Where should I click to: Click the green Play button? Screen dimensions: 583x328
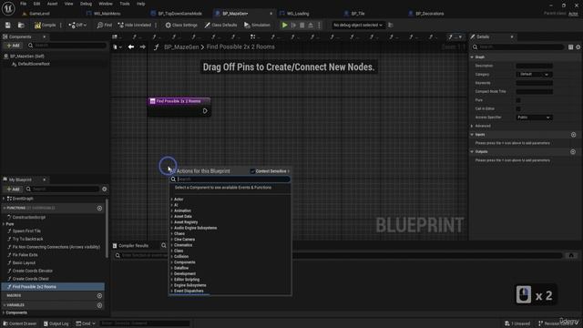[284, 25]
